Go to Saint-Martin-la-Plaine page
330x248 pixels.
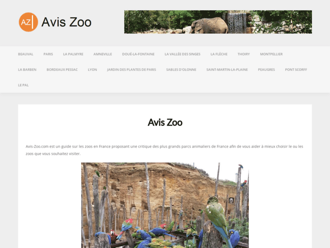point(227,69)
